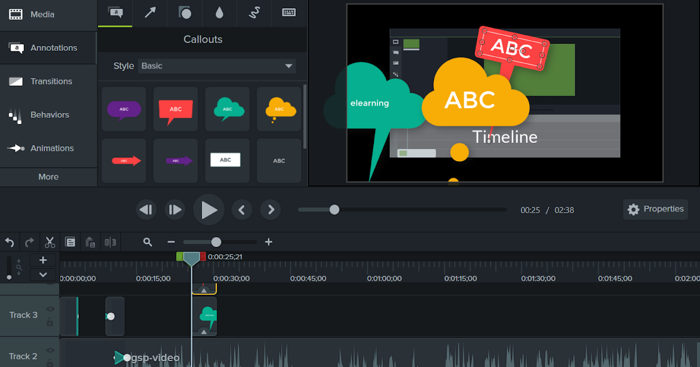Open the Blur and Highlight drop tab
Image resolution: width=700 pixels, height=367 pixels.
[219, 13]
